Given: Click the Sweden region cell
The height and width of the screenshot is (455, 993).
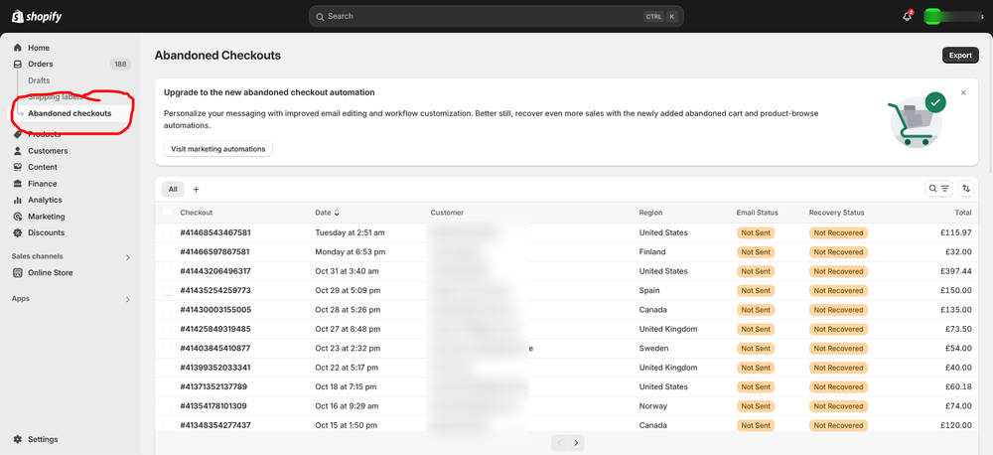Looking at the screenshot, I should click(x=653, y=349).
